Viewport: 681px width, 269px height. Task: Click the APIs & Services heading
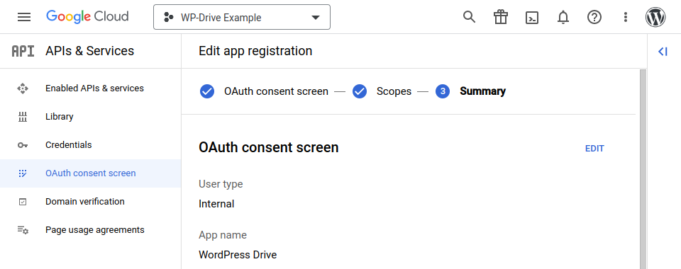pos(90,51)
